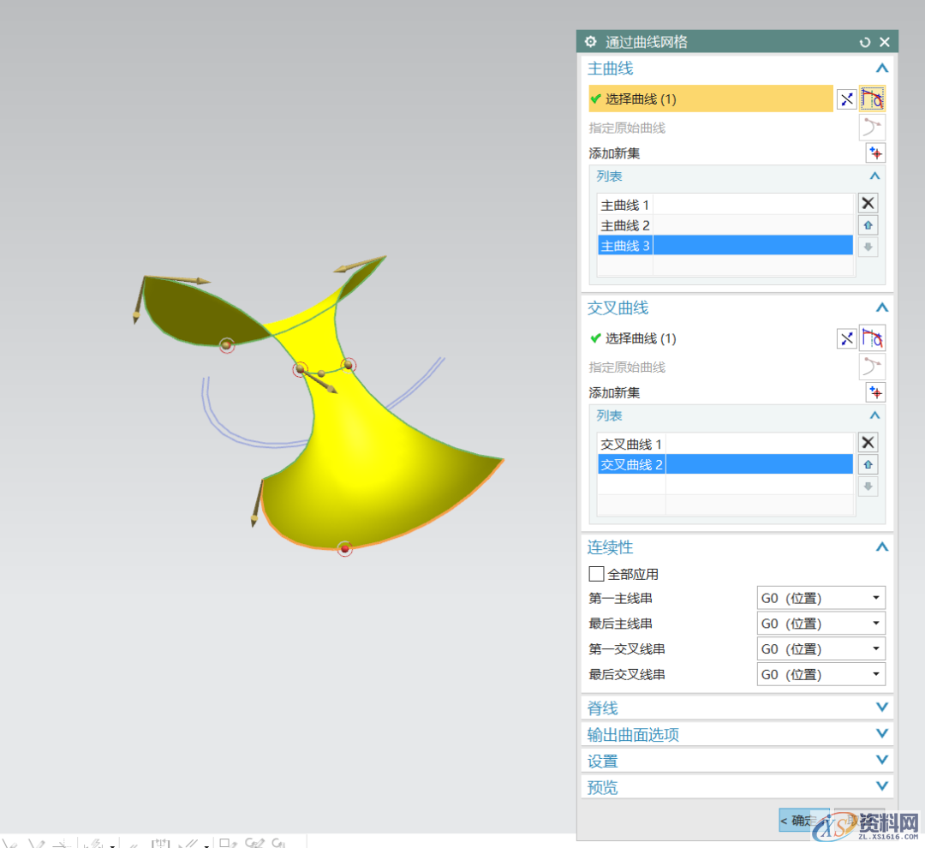Image resolution: width=925 pixels, height=848 pixels.
Task: Select 交叉曲线 1 in the list
Action: click(631, 445)
